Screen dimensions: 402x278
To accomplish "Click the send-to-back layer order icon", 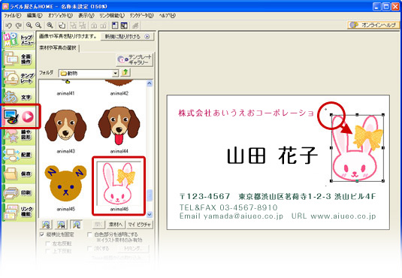I will point(83,26).
